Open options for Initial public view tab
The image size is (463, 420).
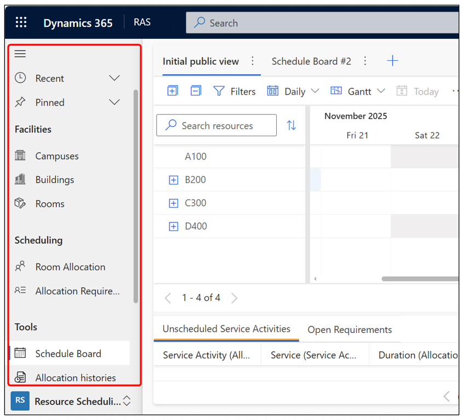253,61
